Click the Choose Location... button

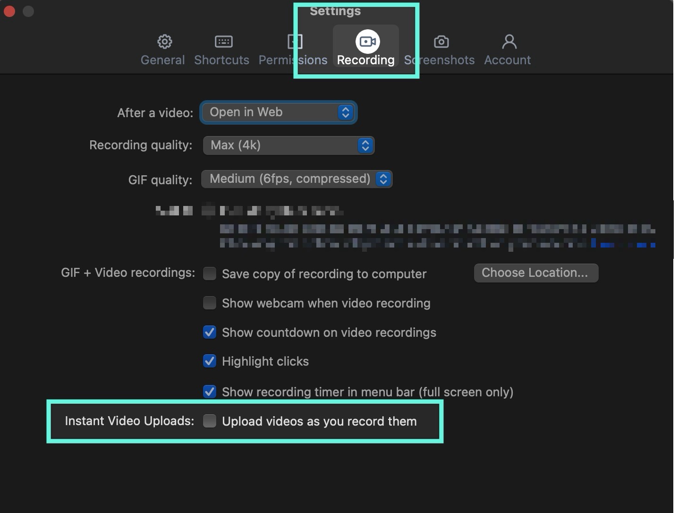(x=535, y=273)
